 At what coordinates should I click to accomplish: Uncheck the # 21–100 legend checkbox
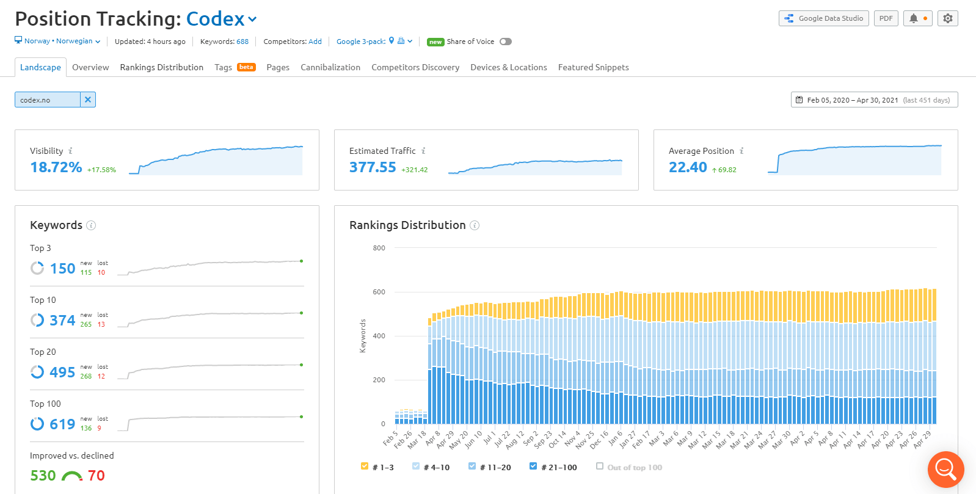533,466
